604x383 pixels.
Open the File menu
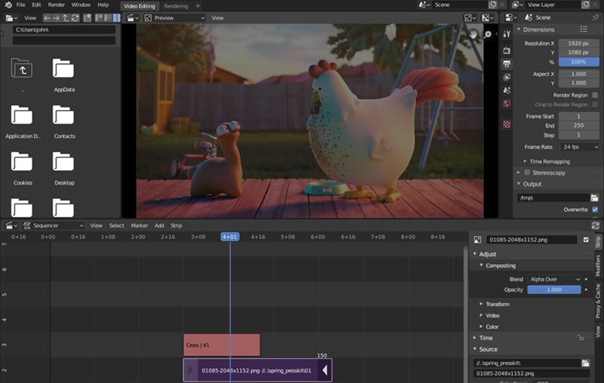click(x=21, y=5)
